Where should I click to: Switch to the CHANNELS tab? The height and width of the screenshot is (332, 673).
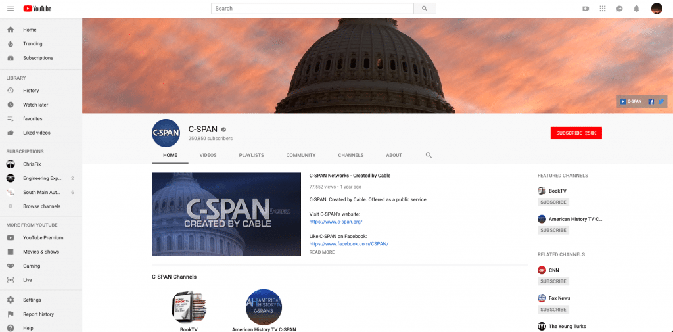click(x=351, y=155)
